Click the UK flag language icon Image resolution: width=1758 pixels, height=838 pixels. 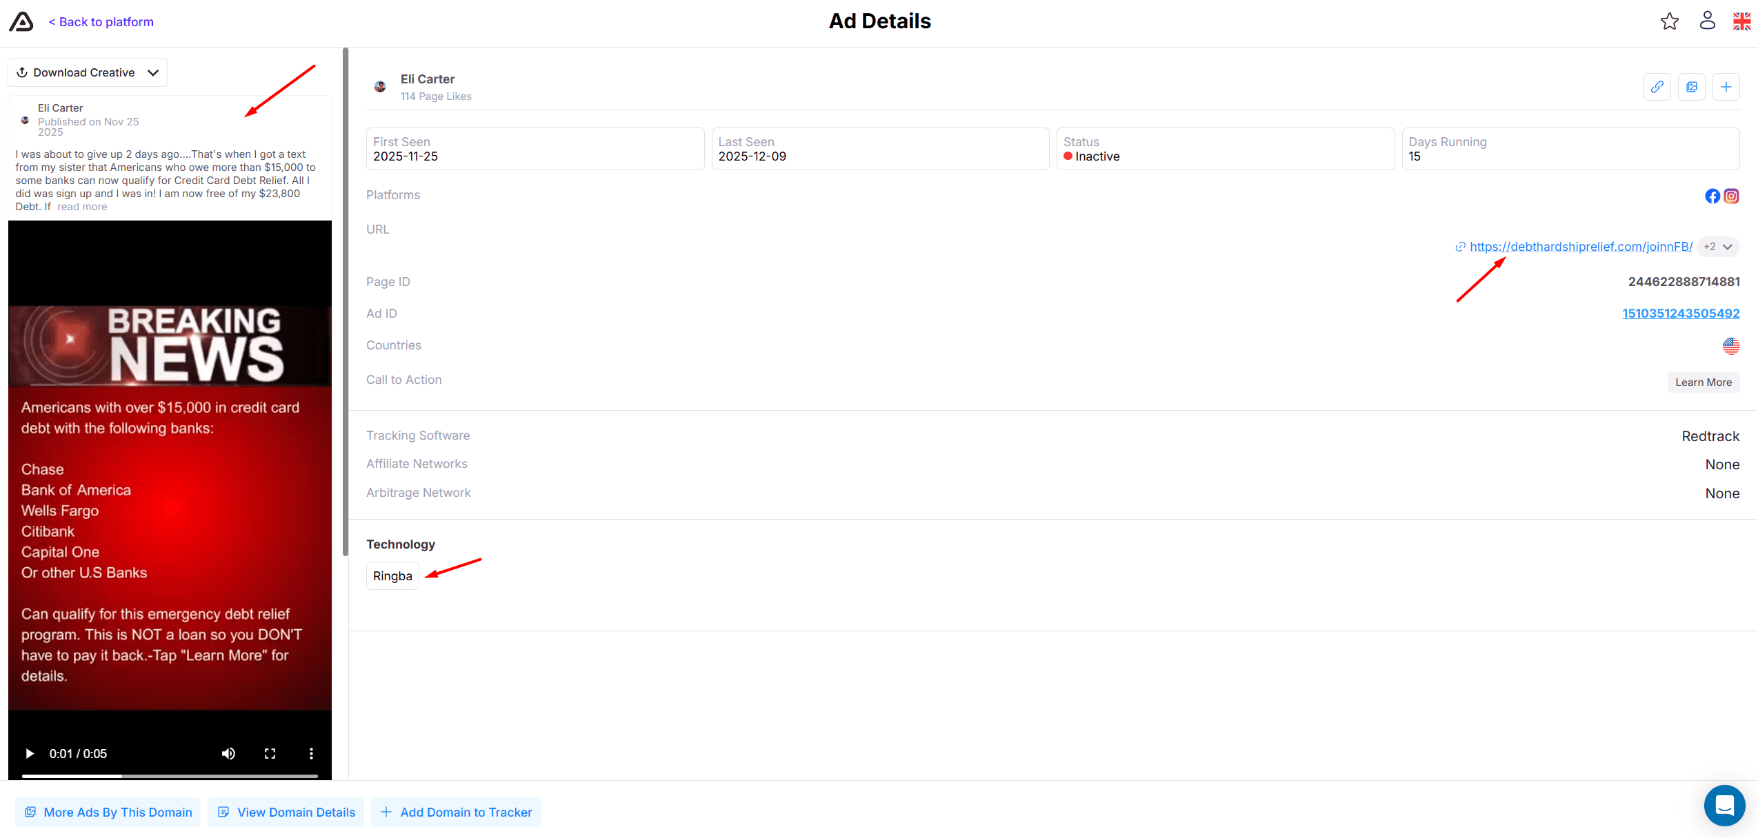coord(1741,21)
